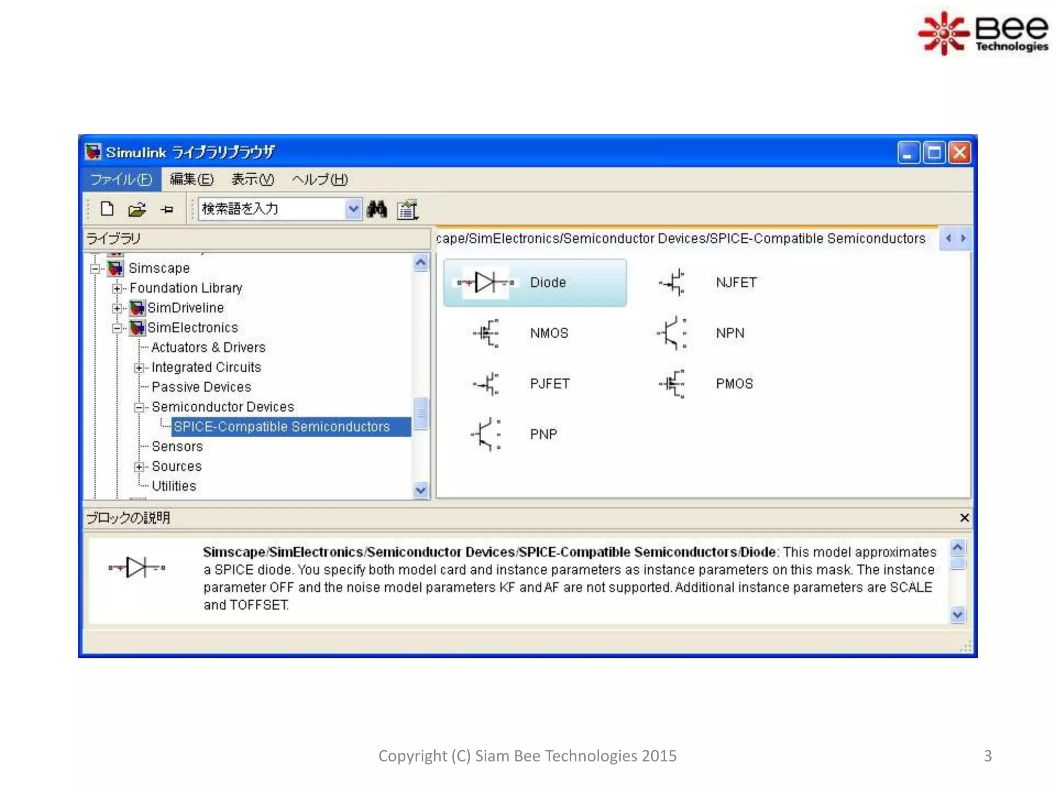Expand the SimDriveline node
1056x792 pixels.
[117, 308]
